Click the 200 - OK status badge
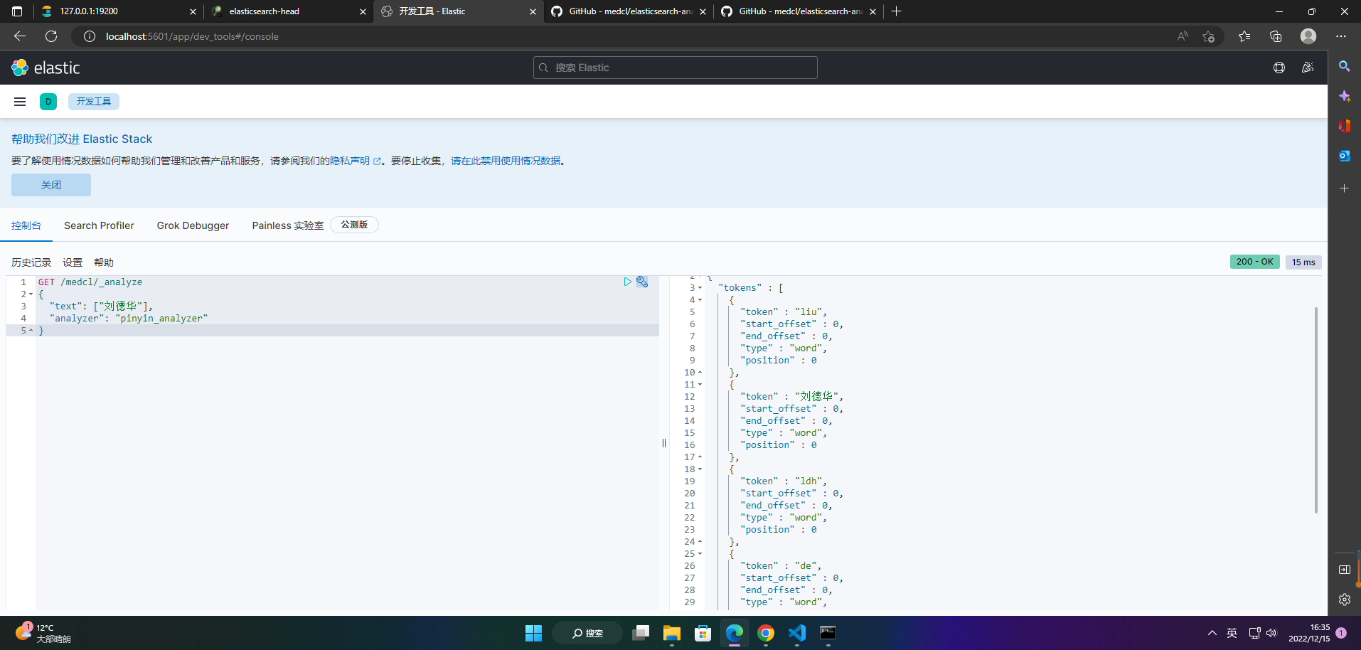The width and height of the screenshot is (1361, 650). coord(1254,262)
